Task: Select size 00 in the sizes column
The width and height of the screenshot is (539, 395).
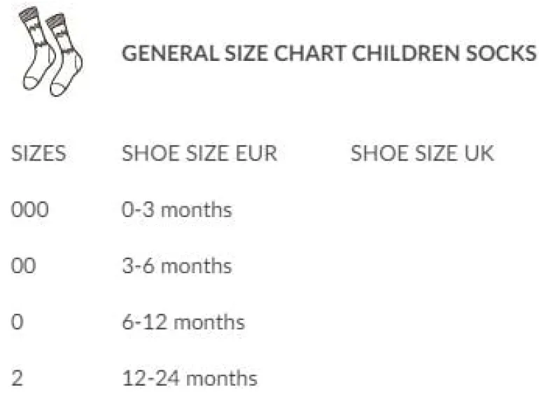Action: (23, 266)
